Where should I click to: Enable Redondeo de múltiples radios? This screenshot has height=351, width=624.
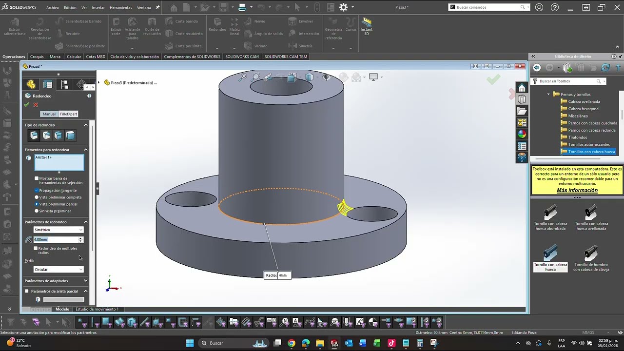36,248
